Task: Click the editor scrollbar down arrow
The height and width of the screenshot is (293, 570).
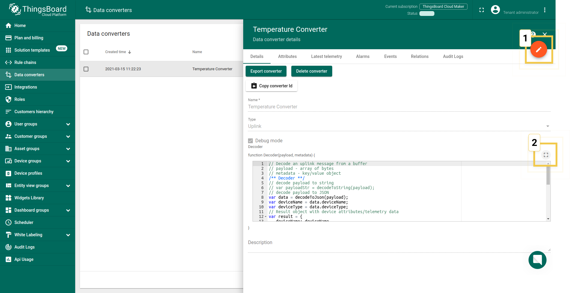Action: coord(548,219)
